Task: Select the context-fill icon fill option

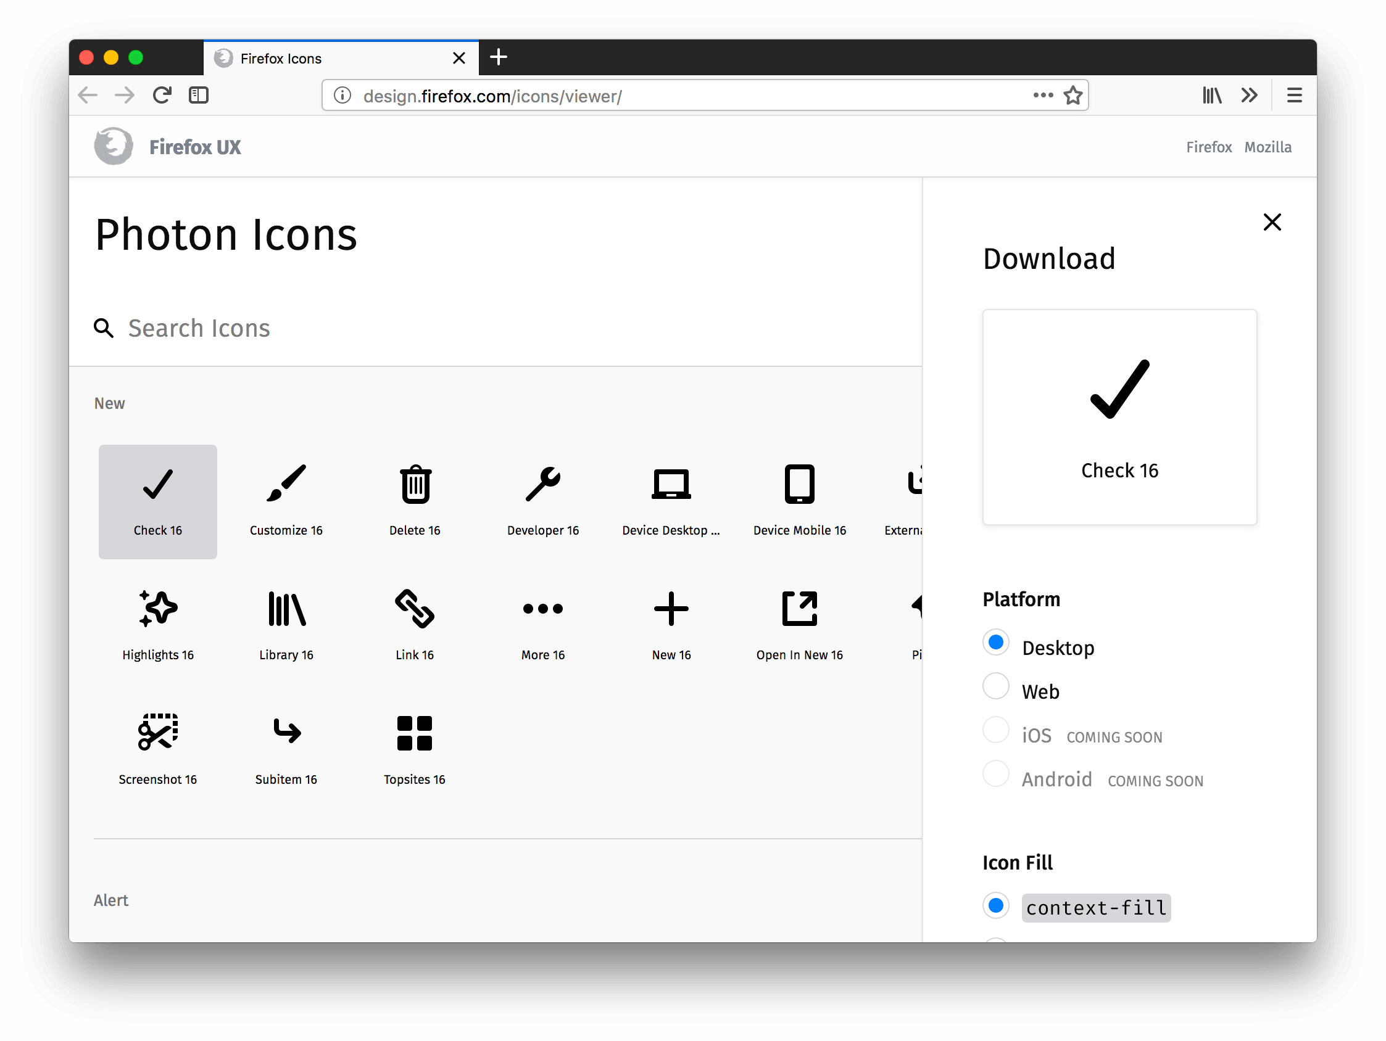Action: point(995,905)
